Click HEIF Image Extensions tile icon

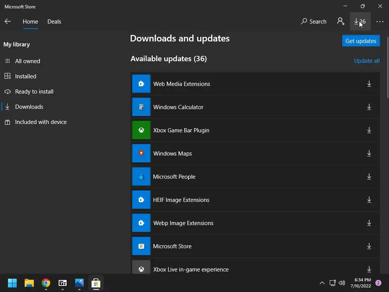point(141,200)
